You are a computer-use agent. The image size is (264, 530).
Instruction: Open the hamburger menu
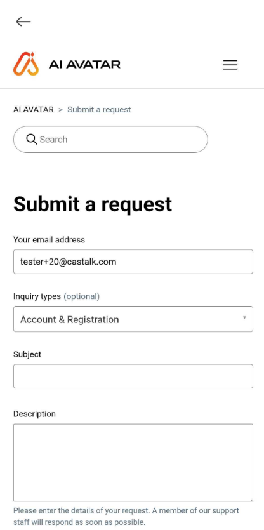pos(230,65)
